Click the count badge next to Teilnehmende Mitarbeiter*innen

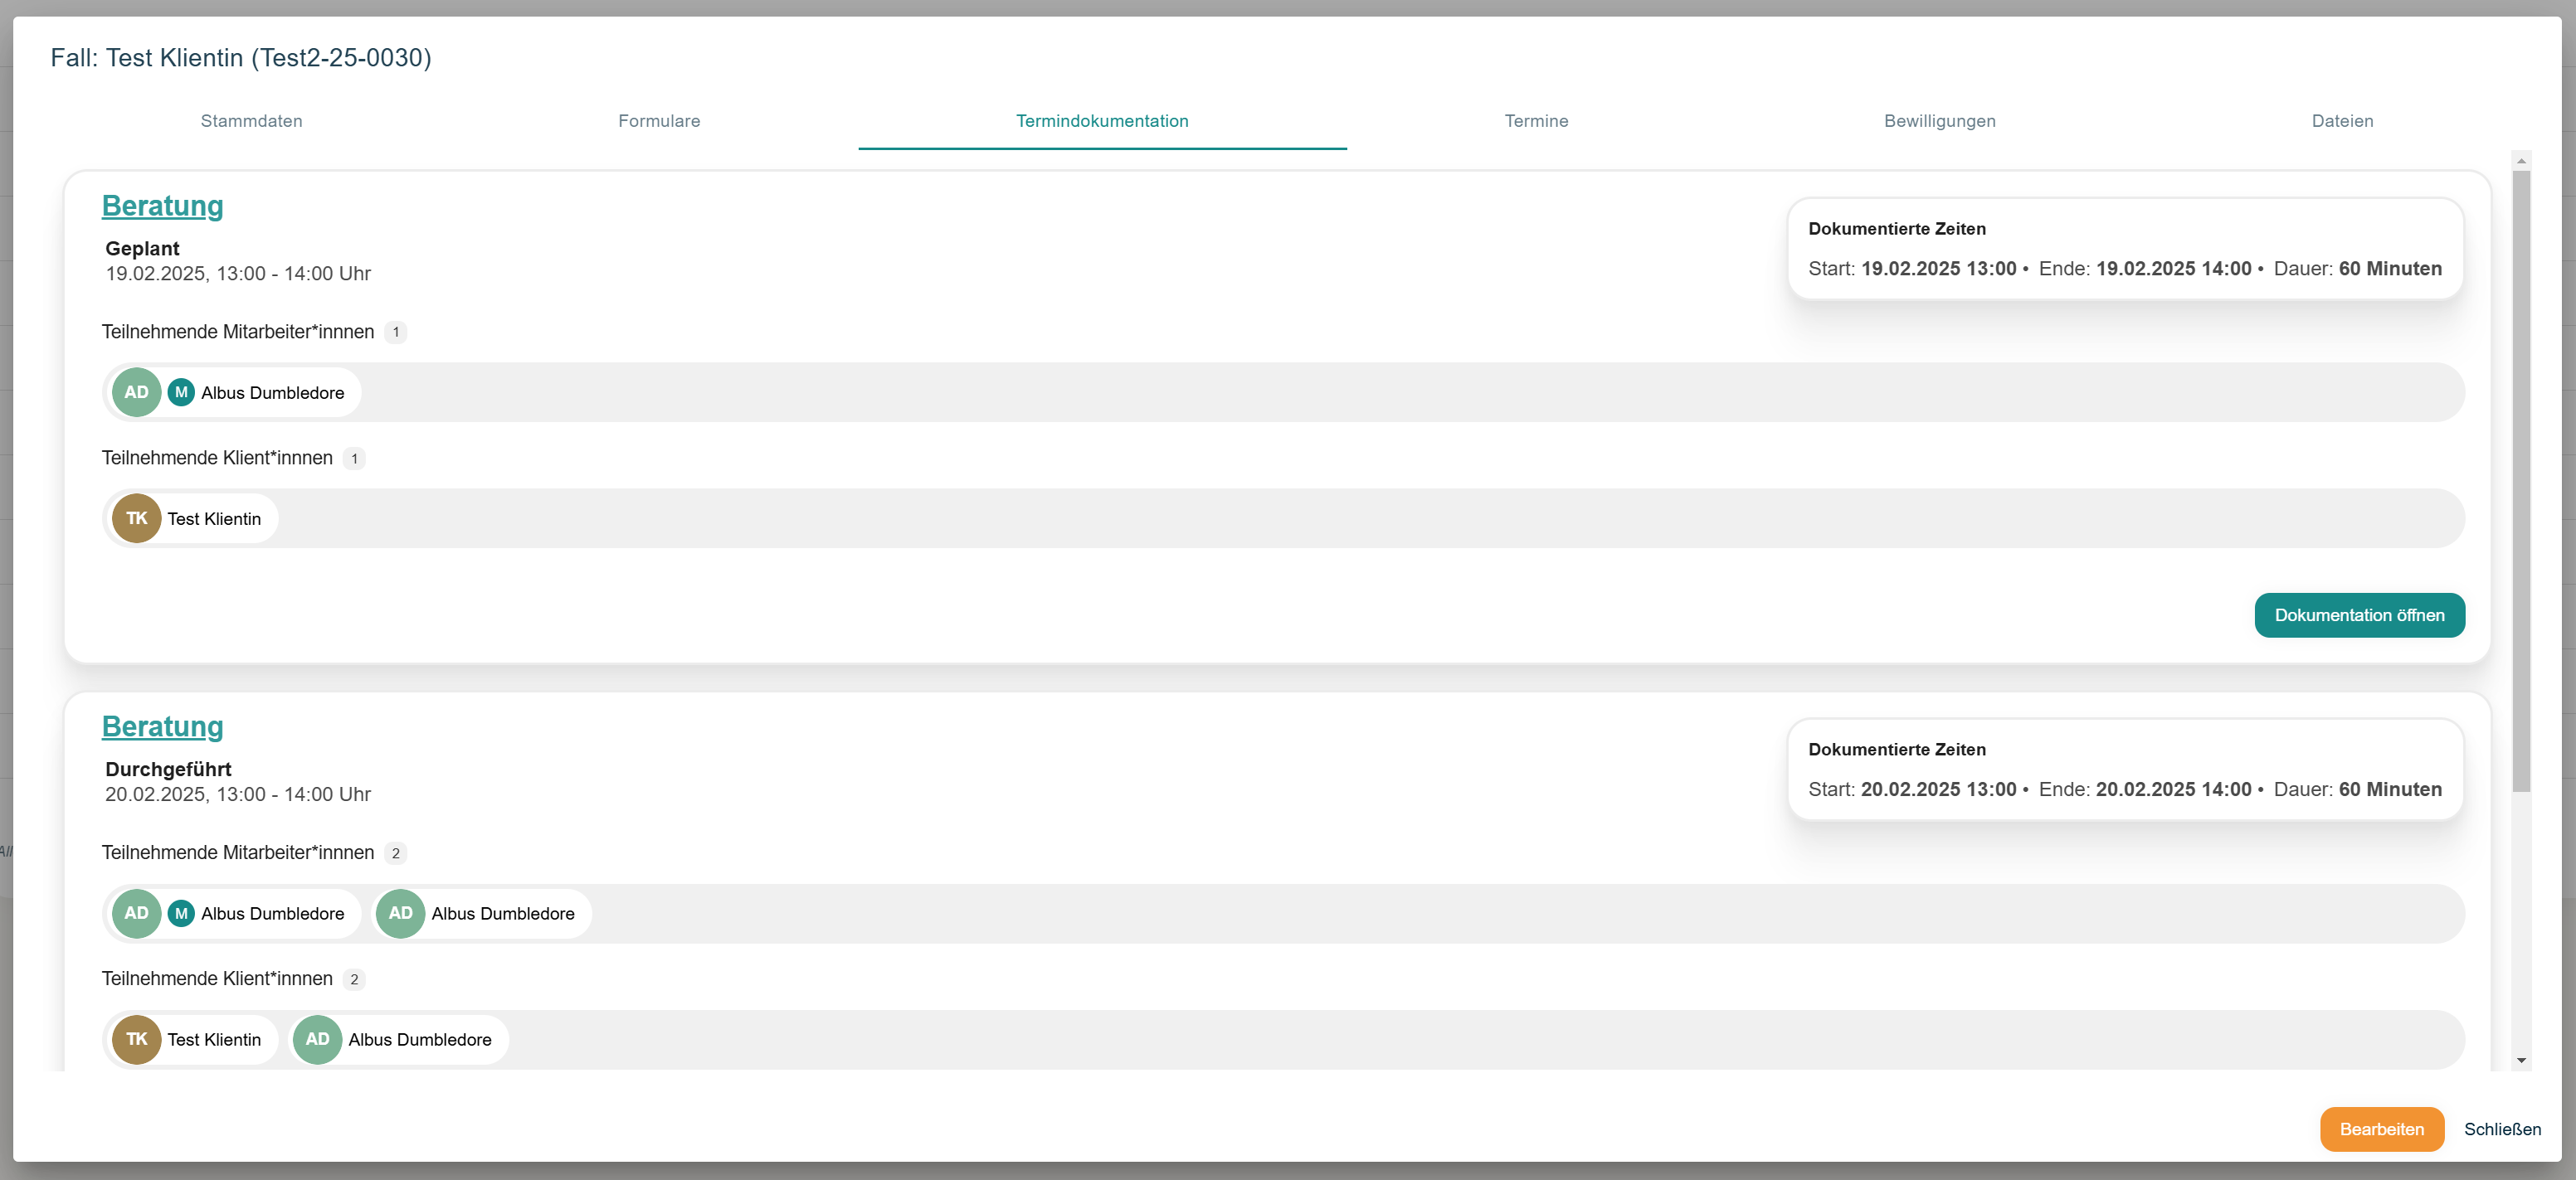pos(396,332)
